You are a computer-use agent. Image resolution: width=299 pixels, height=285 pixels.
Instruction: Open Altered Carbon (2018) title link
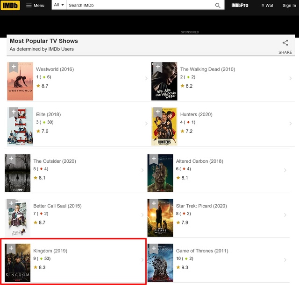click(x=199, y=161)
